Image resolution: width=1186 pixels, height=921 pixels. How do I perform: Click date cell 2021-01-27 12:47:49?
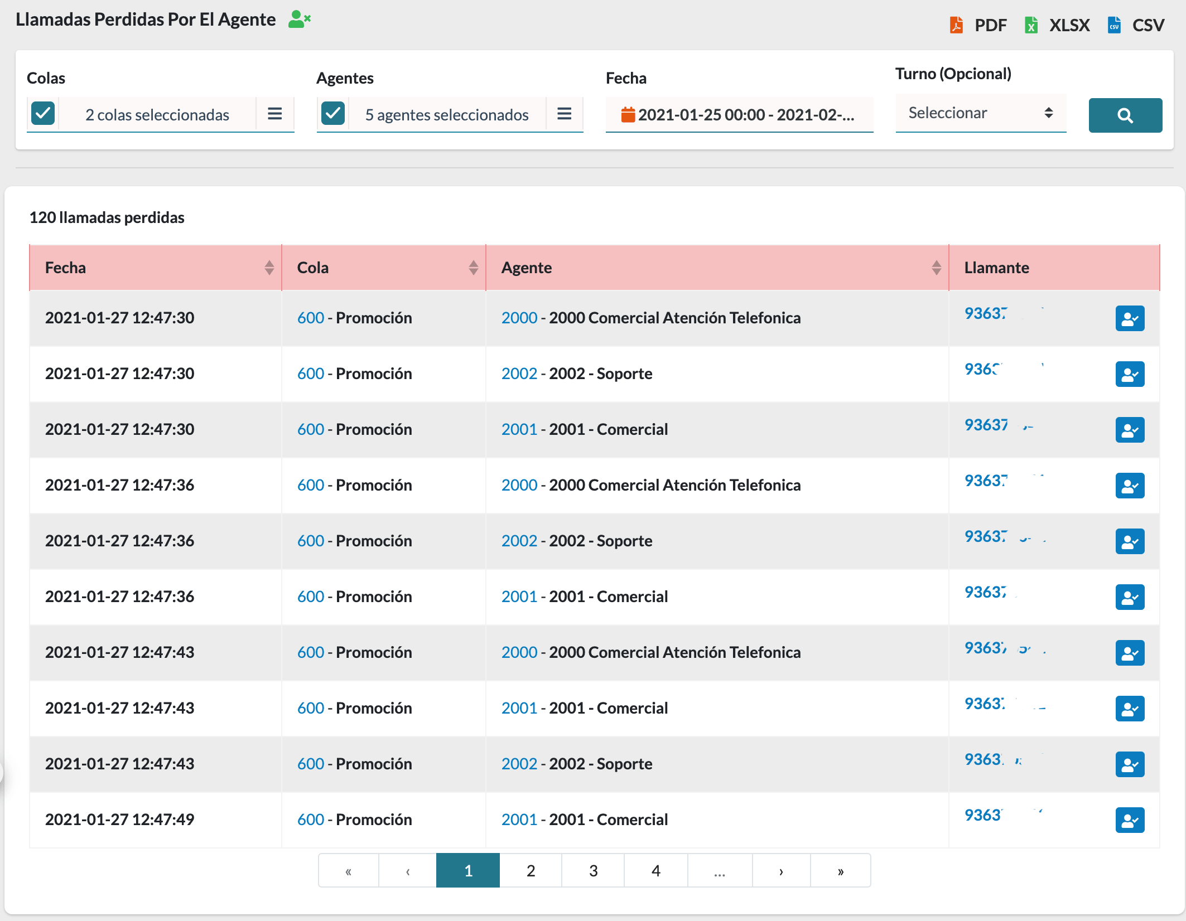point(119,820)
